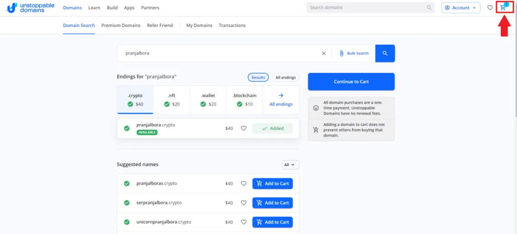This screenshot has height=234, width=517.
Task: Switch to Premium Domains tab
Action: pyautogui.click(x=121, y=25)
